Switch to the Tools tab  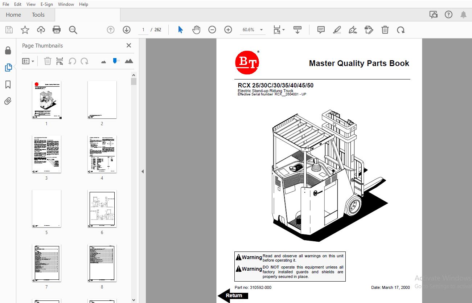point(38,15)
